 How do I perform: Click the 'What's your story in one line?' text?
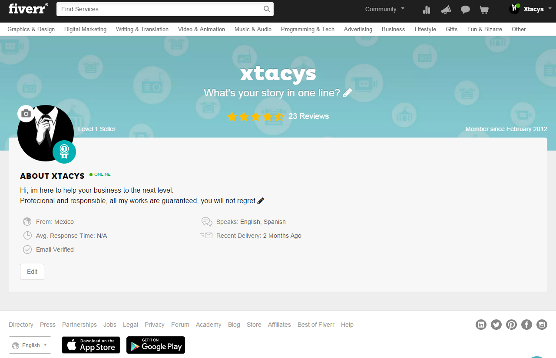point(272,93)
